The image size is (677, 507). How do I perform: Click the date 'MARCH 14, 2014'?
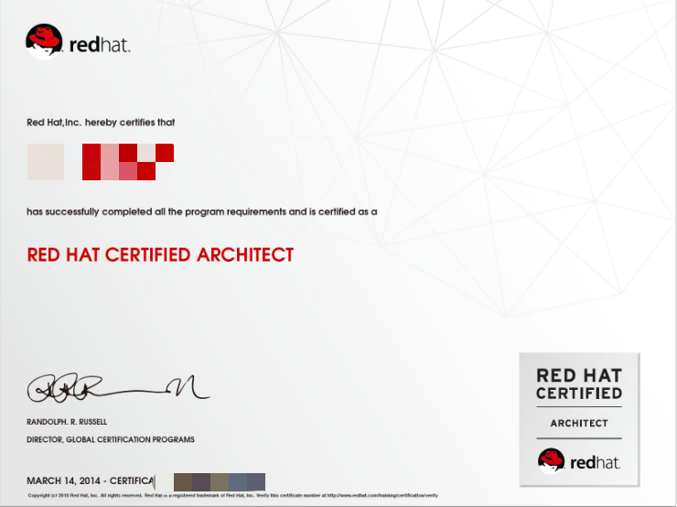[x=63, y=480]
